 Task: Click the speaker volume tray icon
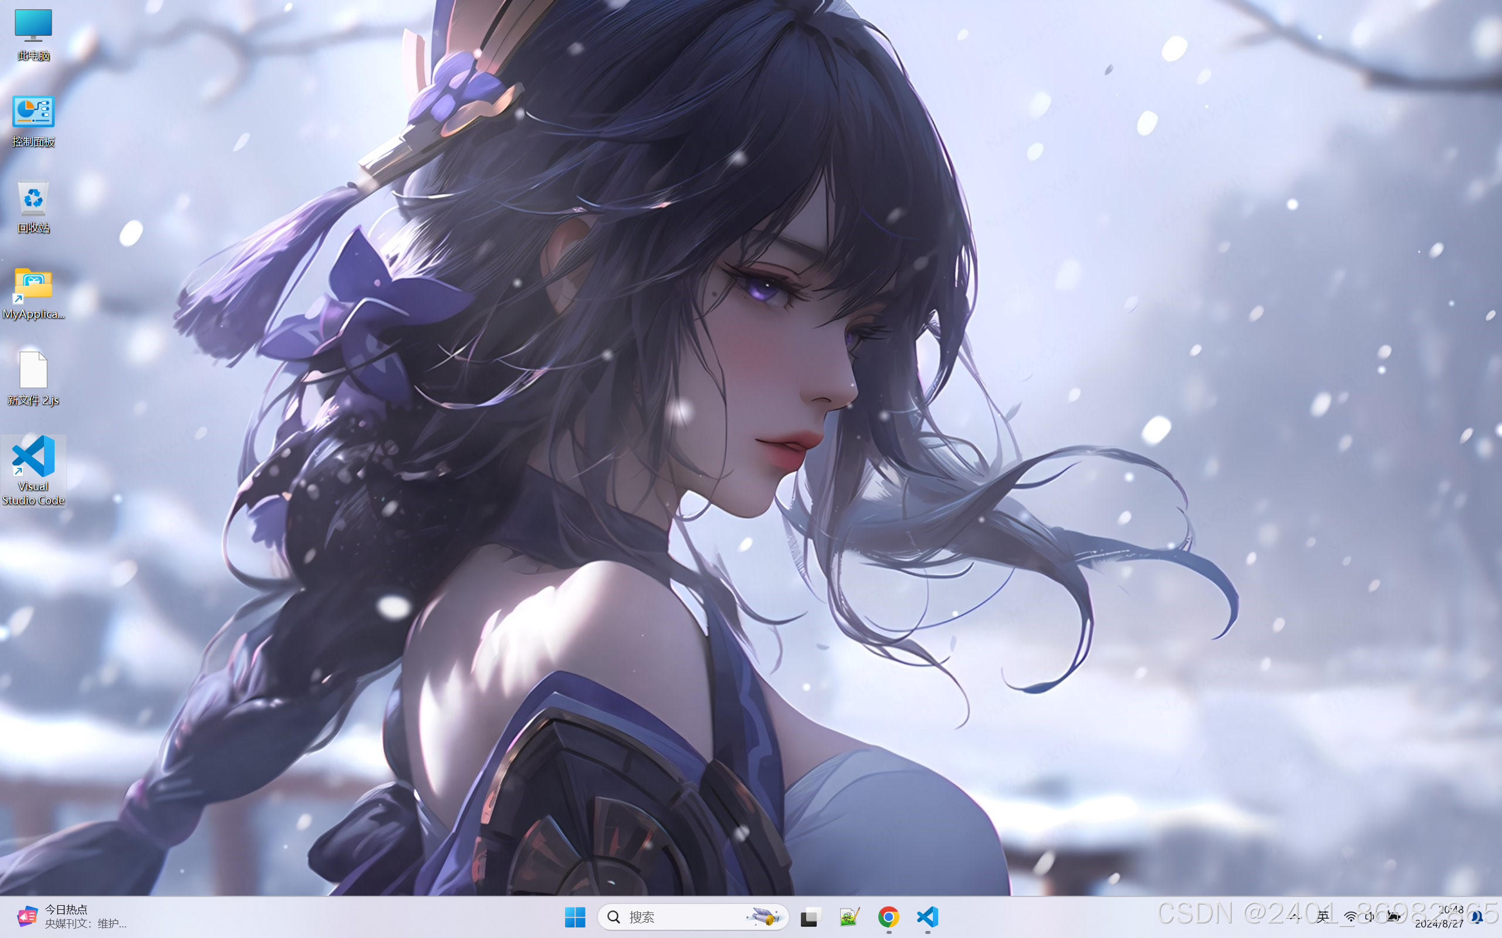(1371, 917)
